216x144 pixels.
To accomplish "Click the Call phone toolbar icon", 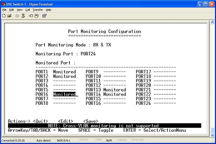I will click(17, 16).
